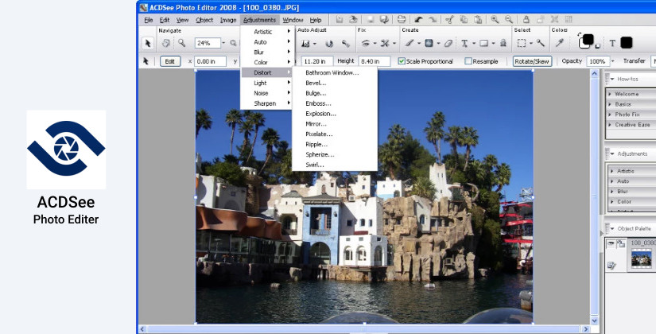Screen dimensions: 656x334
Task: Select the Magic Wand selection tool
Action: coord(541,43)
